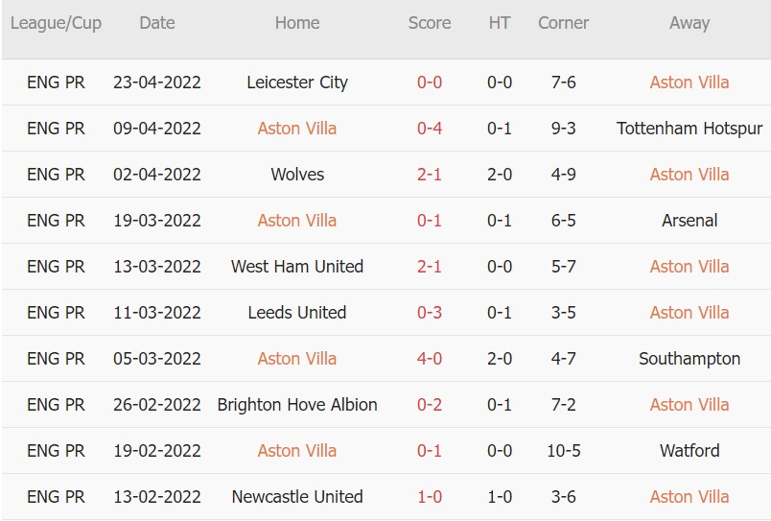Click the Score column header
This screenshot has height=521, width=771.
pos(430,23)
